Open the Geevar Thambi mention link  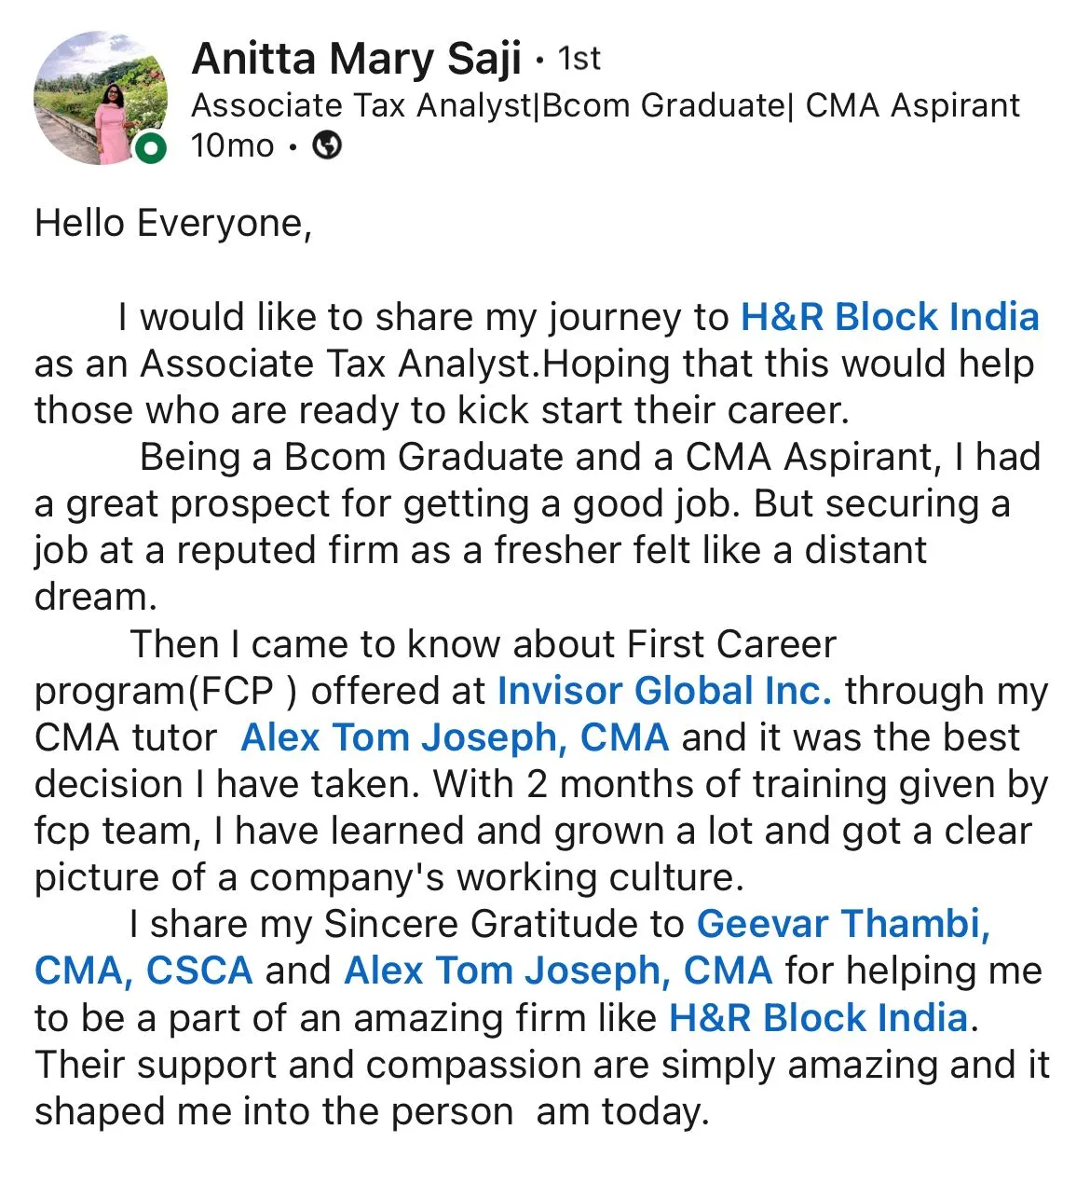843,924
